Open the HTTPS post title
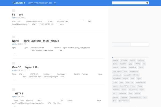This screenshot has height=107, width=161. pos(19,93)
